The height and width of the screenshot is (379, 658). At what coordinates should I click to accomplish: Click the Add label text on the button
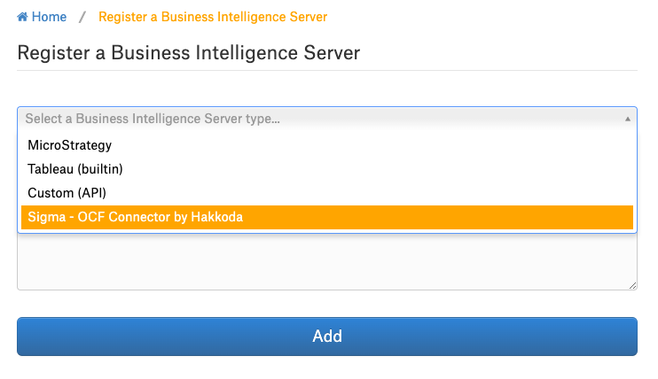327,336
